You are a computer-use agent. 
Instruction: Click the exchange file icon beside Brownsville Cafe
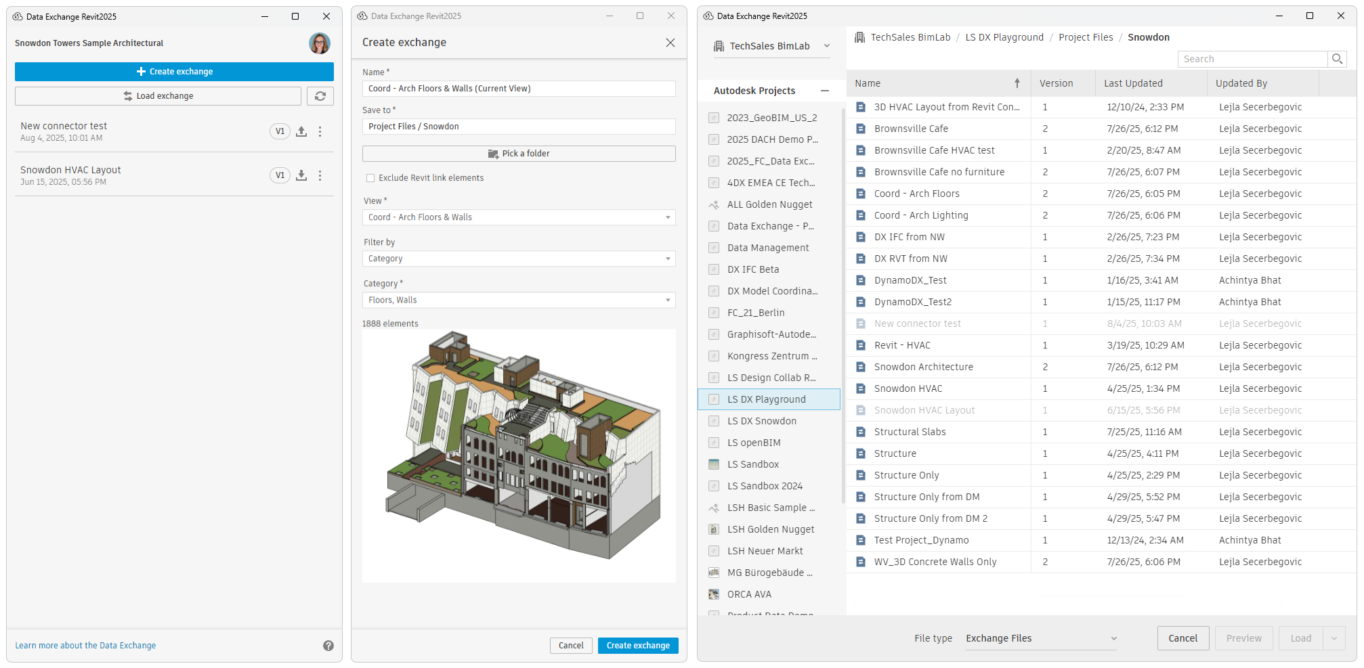pos(861,129)
